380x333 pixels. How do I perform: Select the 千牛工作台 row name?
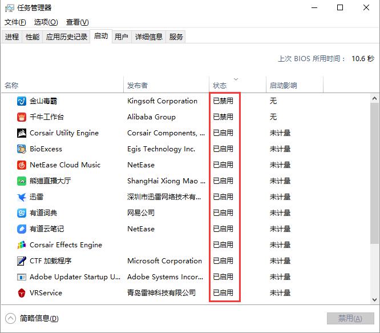[x=47, y=117]
